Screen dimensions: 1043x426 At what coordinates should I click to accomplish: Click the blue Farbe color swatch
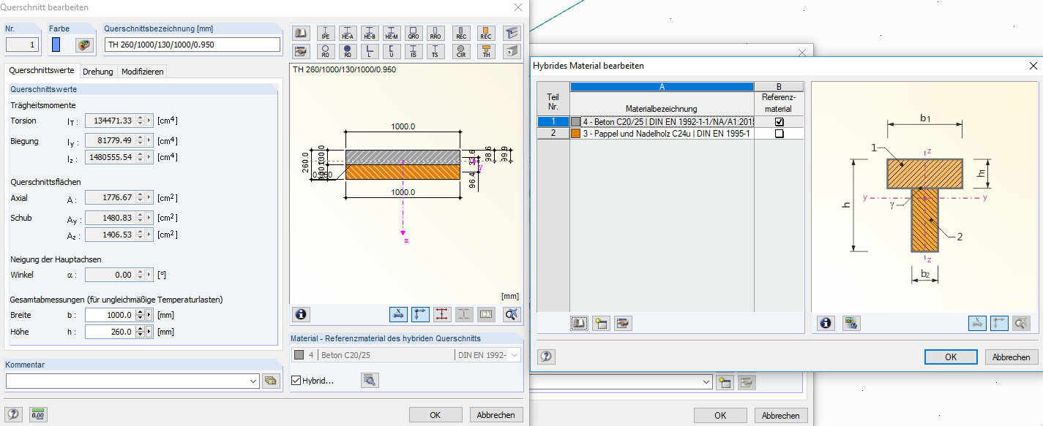point(56,45)
